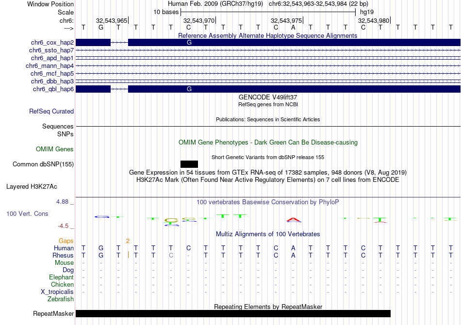
Task: Click the orange Gaps label
Action: tap(66, 241)
